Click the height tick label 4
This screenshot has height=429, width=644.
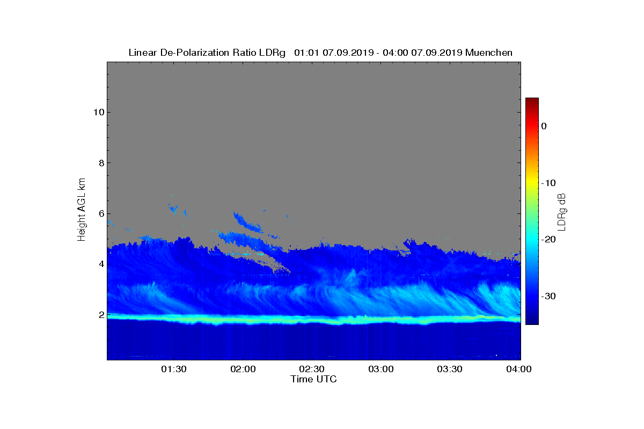point(100,264)
